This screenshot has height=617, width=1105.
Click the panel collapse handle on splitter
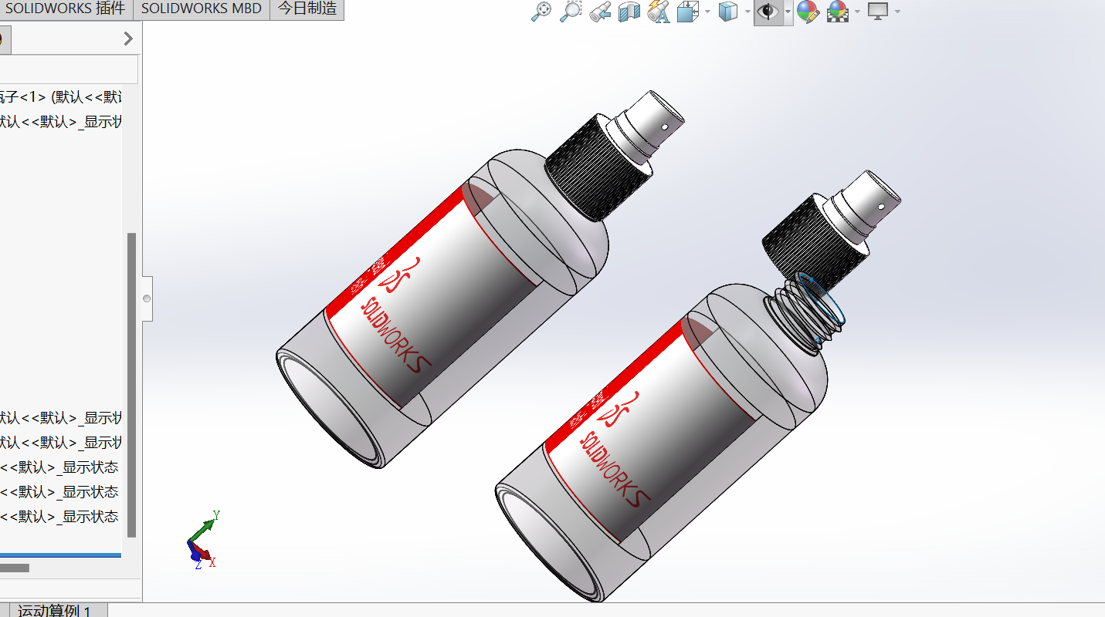coord(147,298)
